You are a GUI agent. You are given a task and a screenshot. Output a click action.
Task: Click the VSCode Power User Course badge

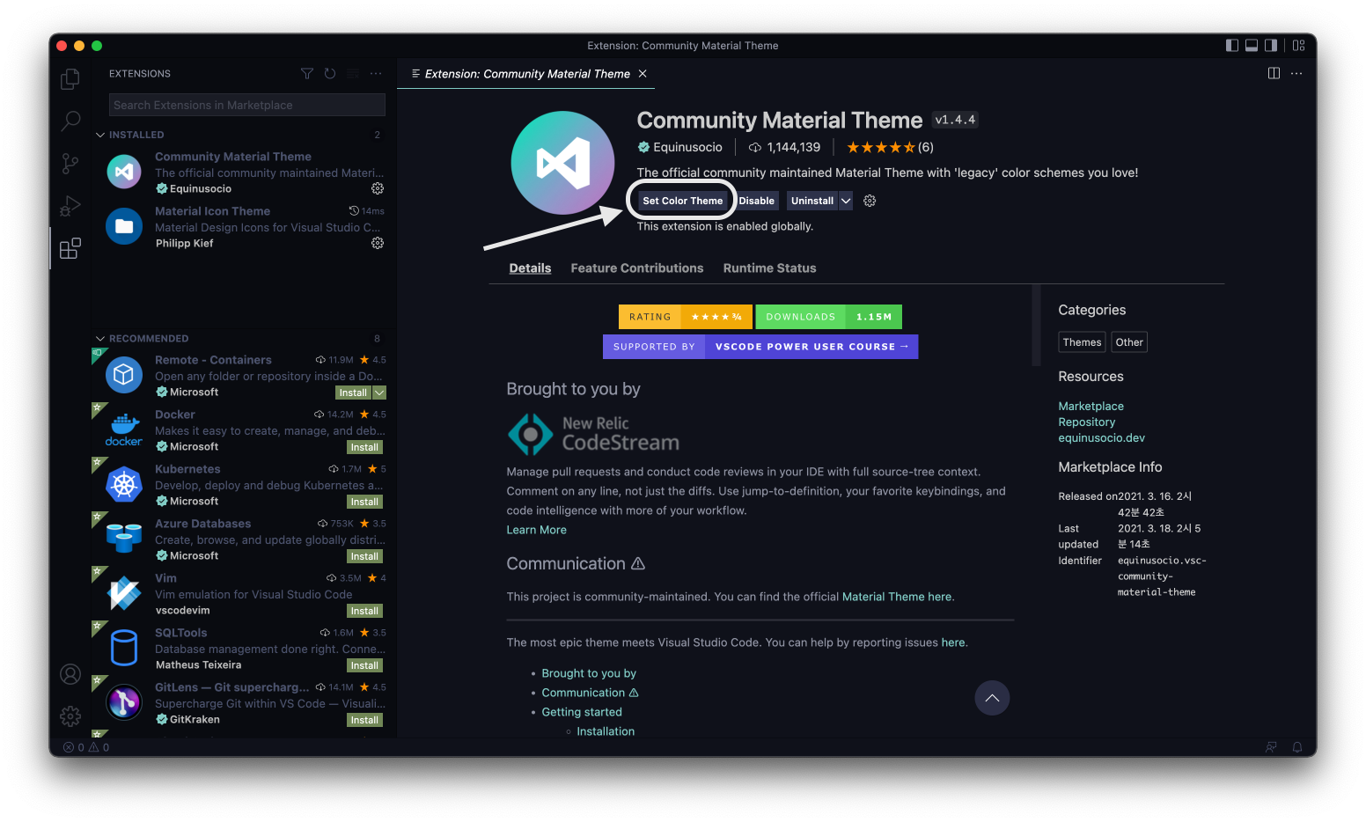[x=760, y=347]
